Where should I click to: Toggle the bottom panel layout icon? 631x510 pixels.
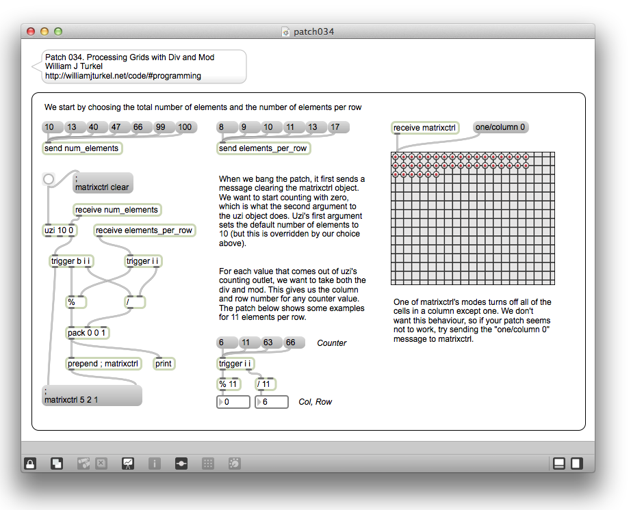pos(559,464)
